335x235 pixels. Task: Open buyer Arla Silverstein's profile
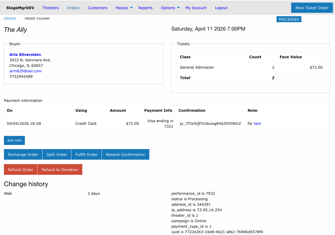pyautogui.click(x=25, y=55)
